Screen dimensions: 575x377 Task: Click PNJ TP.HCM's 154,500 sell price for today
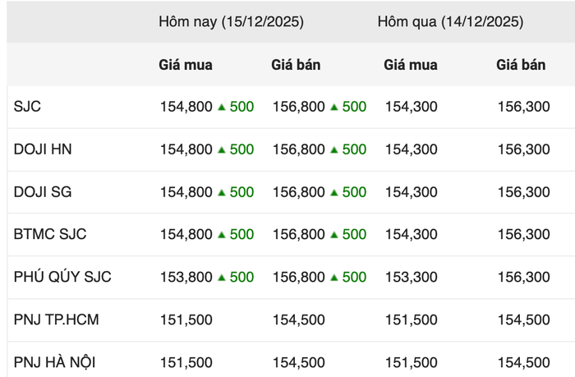coord(298,320)
